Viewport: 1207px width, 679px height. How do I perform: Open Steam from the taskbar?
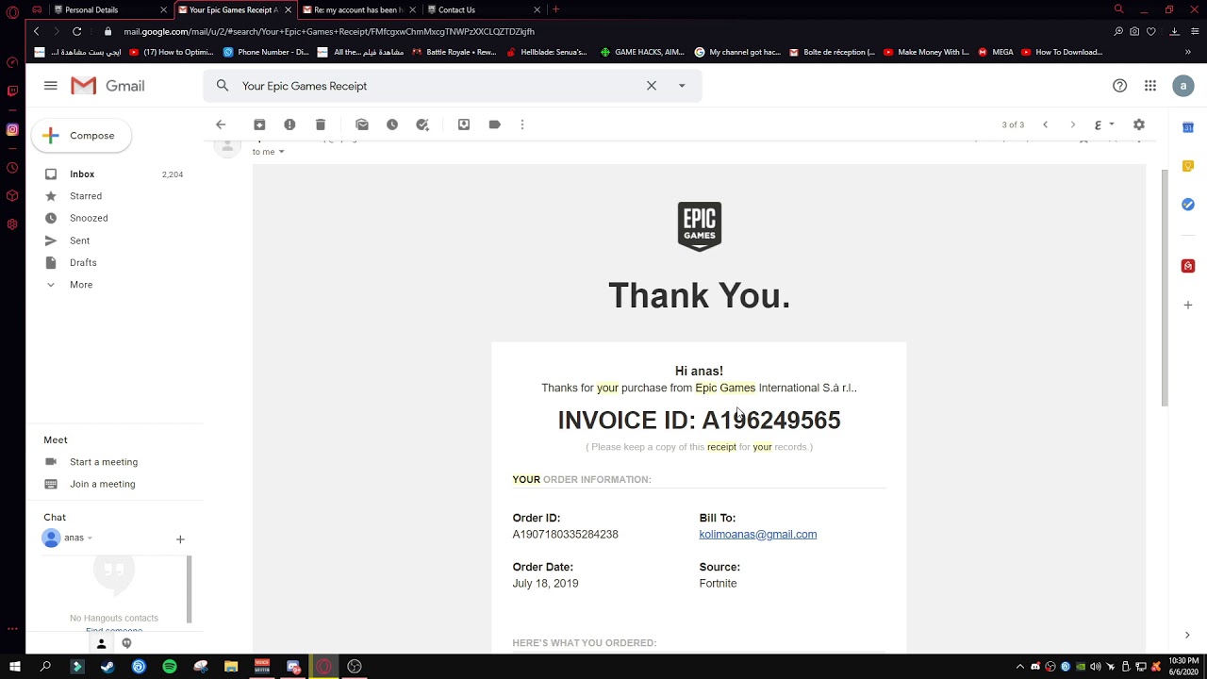point(107,667)
